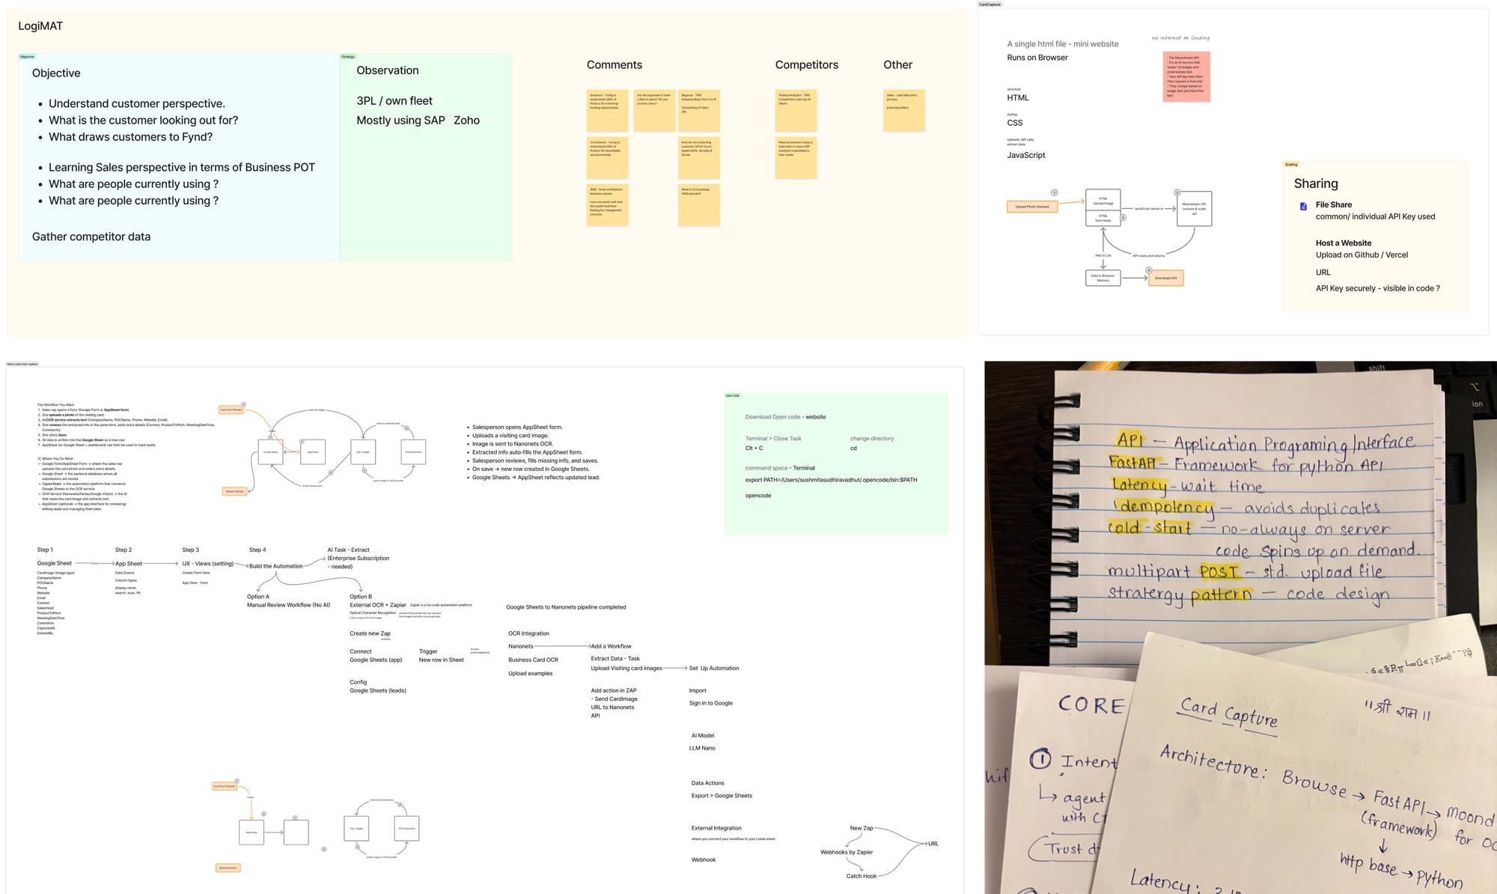Select the upper Zap / trigger diagram box
The height and width of the screenshot is (894, 1497).
363,451
